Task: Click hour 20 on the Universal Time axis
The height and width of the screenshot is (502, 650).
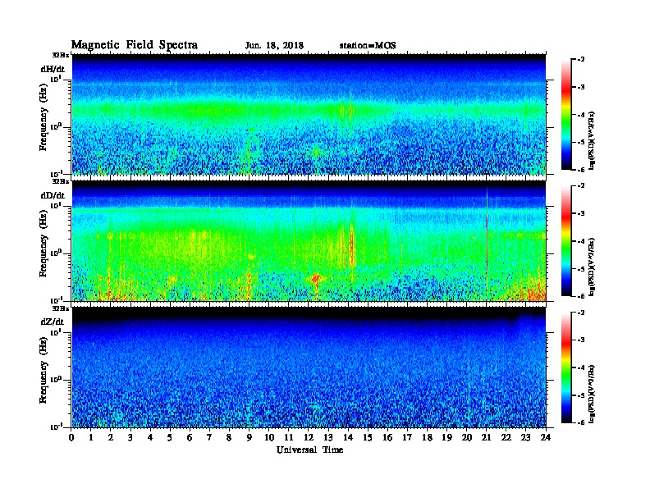Action: [466, 437]
